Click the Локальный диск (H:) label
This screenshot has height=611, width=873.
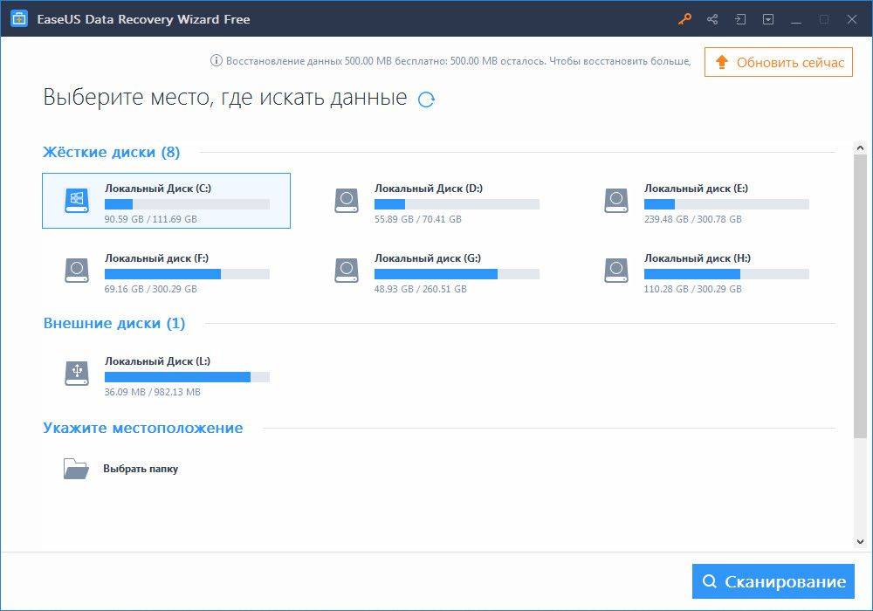(x=697, y=258)
